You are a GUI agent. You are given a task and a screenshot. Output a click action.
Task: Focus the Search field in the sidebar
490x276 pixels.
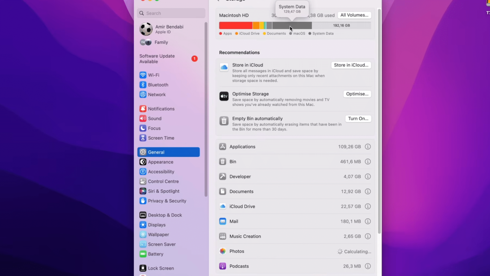tap(171, 13)
